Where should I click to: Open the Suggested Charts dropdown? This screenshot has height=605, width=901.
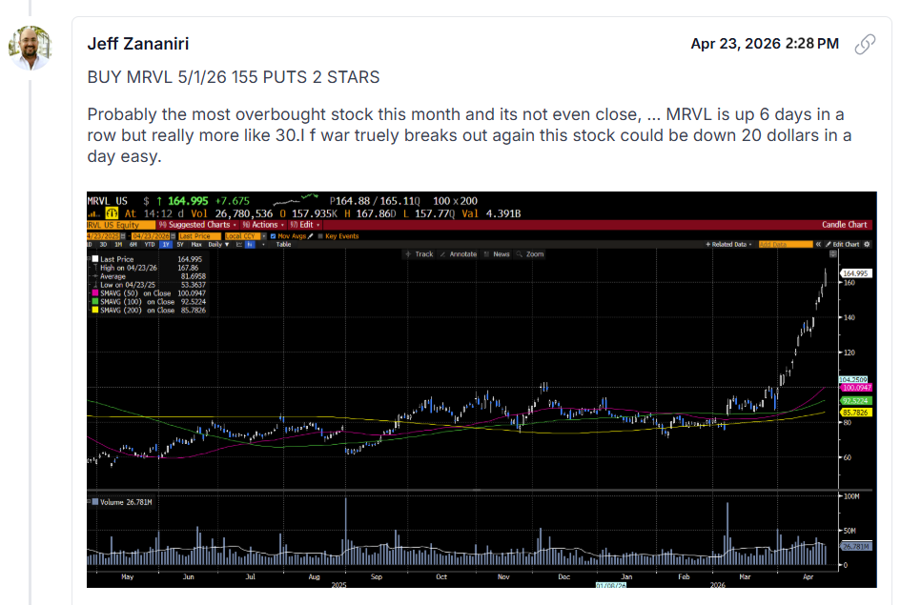pos(198,225)
